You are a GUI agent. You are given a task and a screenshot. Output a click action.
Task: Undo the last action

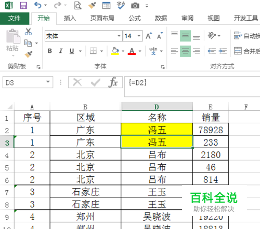pyautogui.click(x=38, y=5)
